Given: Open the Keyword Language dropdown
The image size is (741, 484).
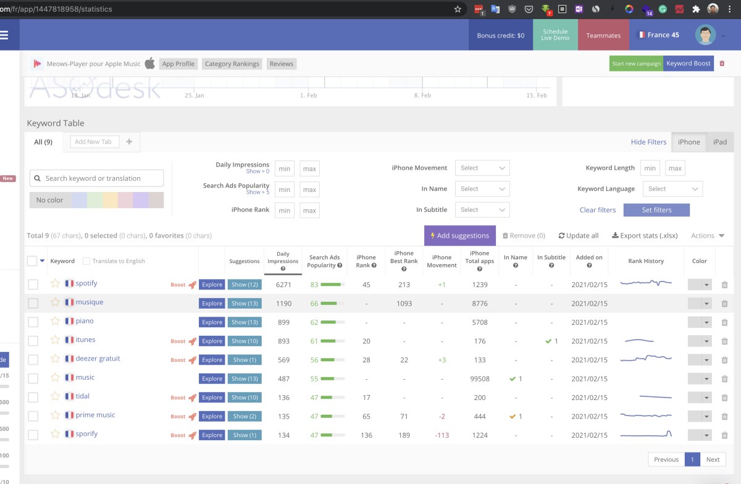Looking at the screenshot, I should 672,189.
